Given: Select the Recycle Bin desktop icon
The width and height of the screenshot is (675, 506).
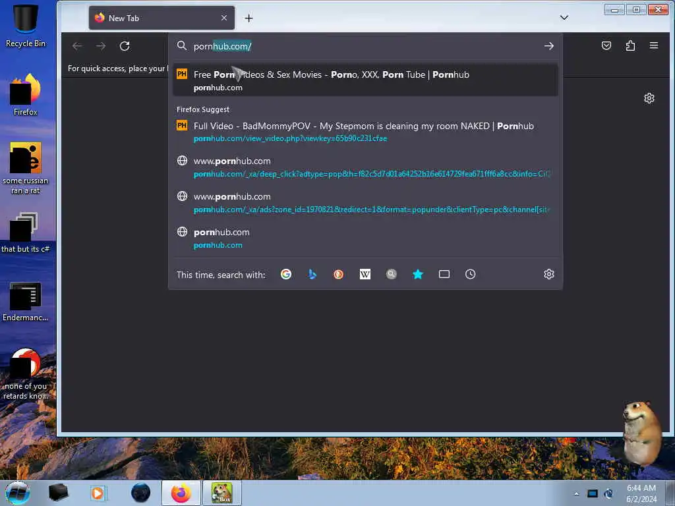Looking at the screenshot, I should pyautogui.click(x=26, y=26).
